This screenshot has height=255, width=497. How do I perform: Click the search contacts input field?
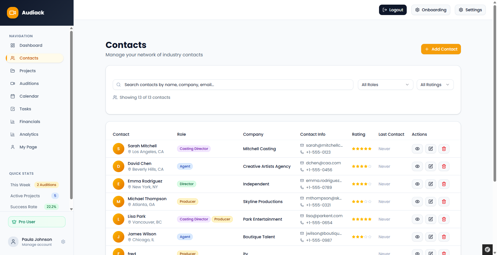[x=233, y=85]
